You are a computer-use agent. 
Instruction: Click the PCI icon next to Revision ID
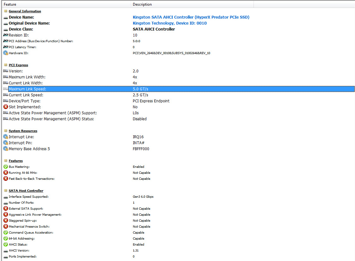[6, 35]
